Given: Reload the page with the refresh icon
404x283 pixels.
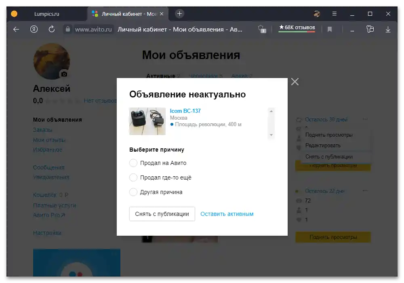Looking at the screenshot, I should [52, 29].
